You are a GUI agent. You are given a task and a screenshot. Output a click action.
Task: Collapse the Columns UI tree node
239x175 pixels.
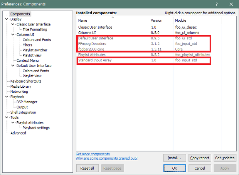(13, 34)
